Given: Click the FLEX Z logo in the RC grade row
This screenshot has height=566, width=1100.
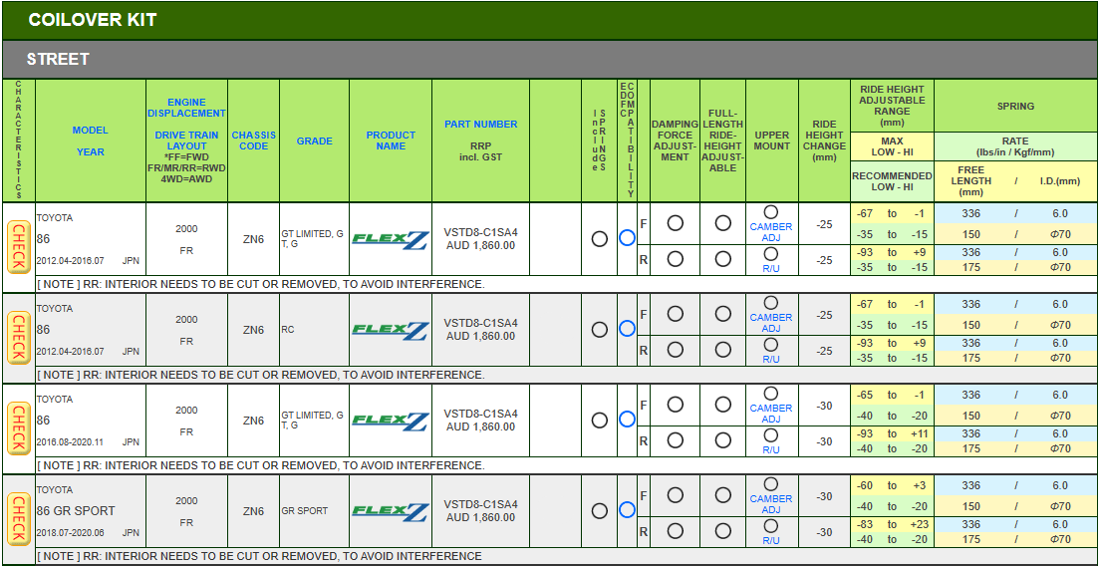Looking at the screenshot, I should point(390,331).
